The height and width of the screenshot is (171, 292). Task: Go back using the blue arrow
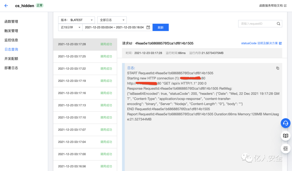point(6,6)
